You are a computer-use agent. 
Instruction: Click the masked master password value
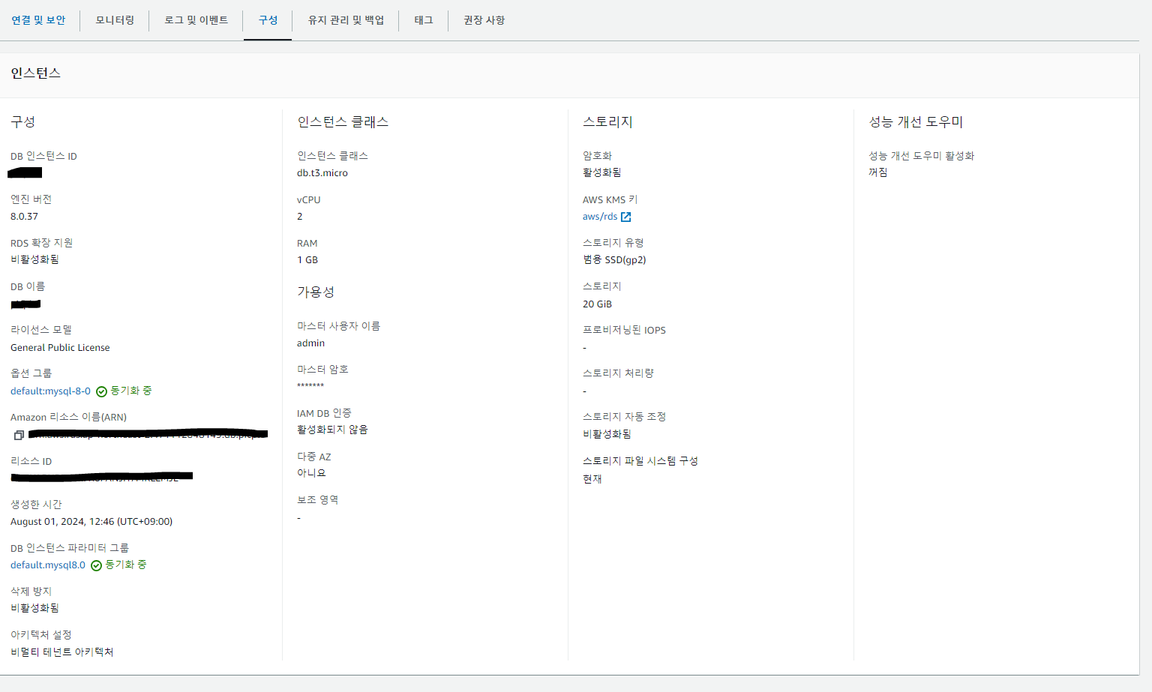coord(310,386)
